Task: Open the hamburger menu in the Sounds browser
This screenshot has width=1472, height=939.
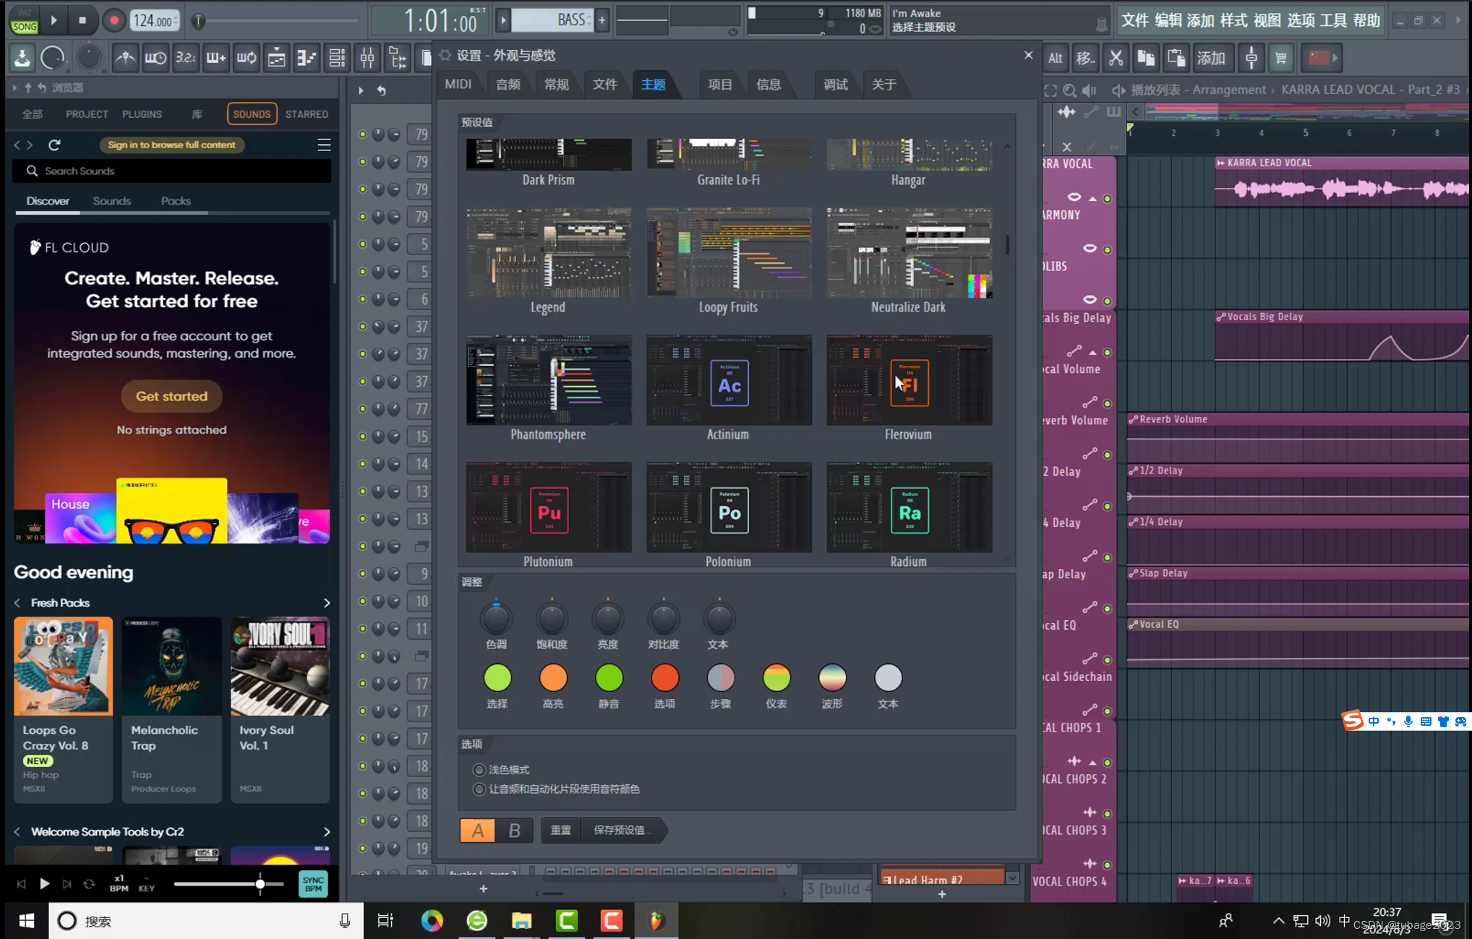Action: pos(324,145)
